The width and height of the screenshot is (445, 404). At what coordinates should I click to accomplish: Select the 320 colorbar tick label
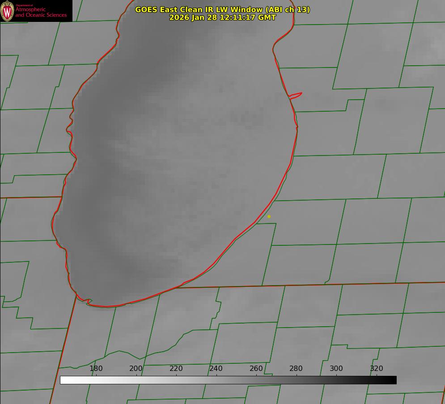coord(377,369)
